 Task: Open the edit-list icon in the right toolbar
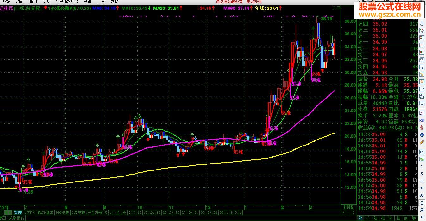422,31
